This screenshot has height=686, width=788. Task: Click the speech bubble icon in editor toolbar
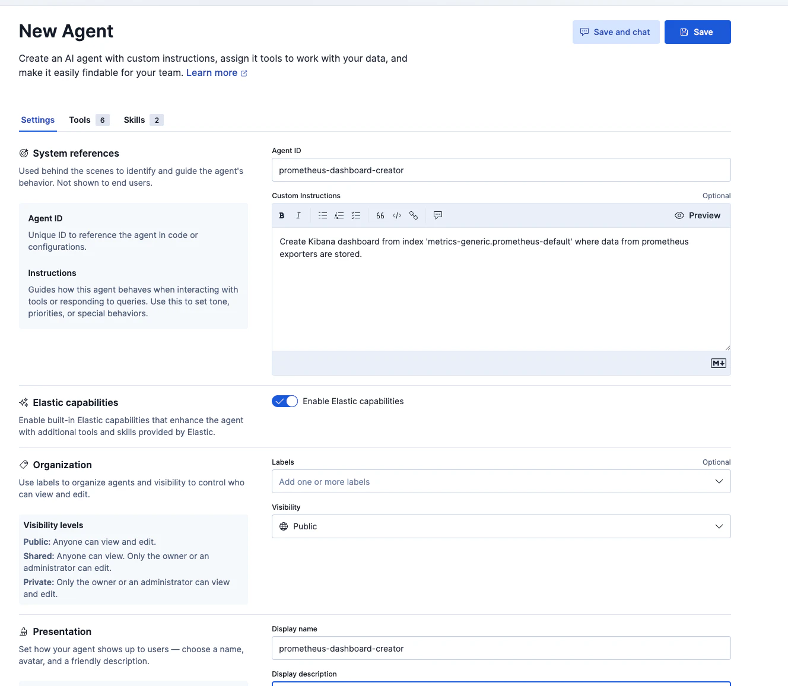438,215
